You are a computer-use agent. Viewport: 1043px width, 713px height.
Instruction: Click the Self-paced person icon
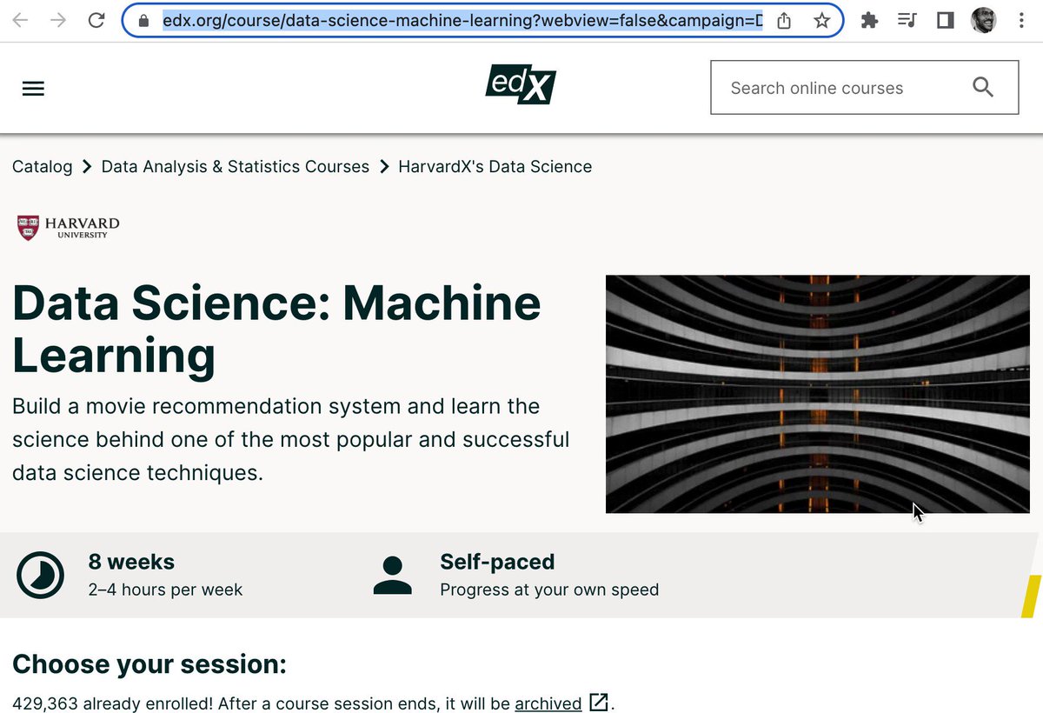pos(392,575)
